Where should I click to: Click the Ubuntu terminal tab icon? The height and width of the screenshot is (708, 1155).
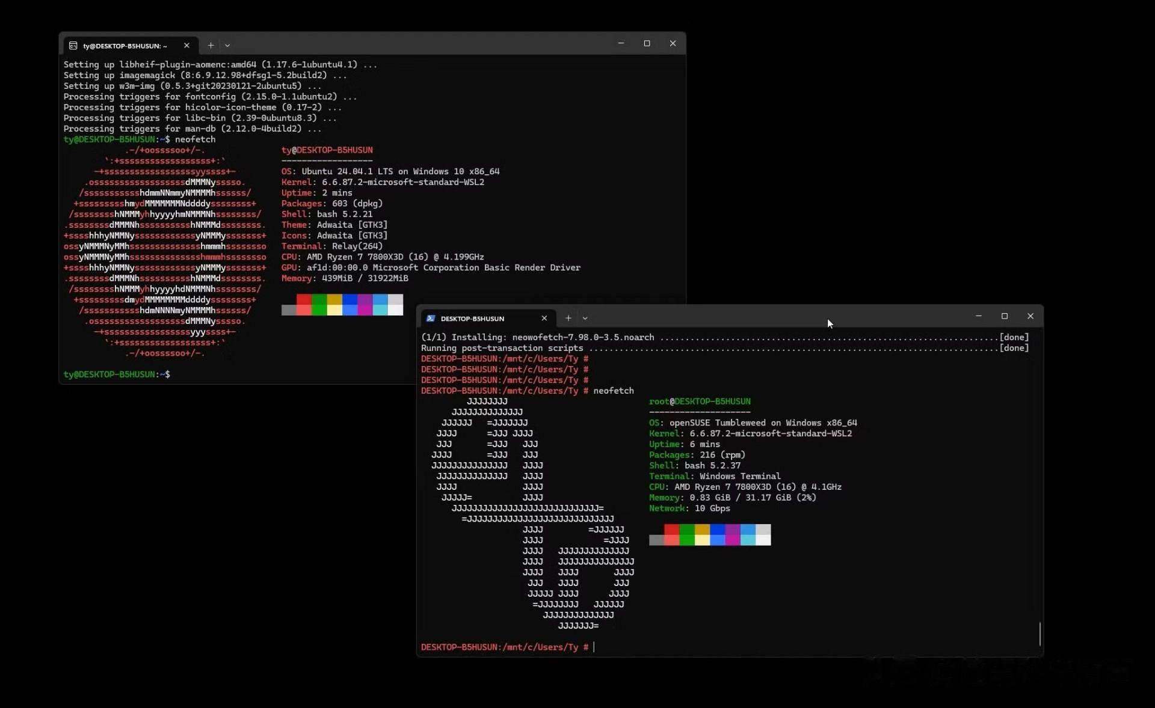point(73,46)
